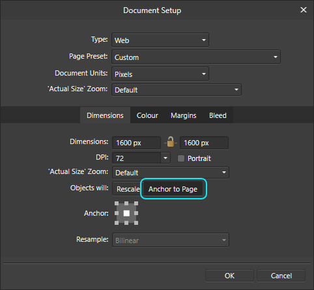The width and height of the screenshot is (314, 290).
Task: Enable the Portrait checkbox
Action: click(x=181, y=158)
